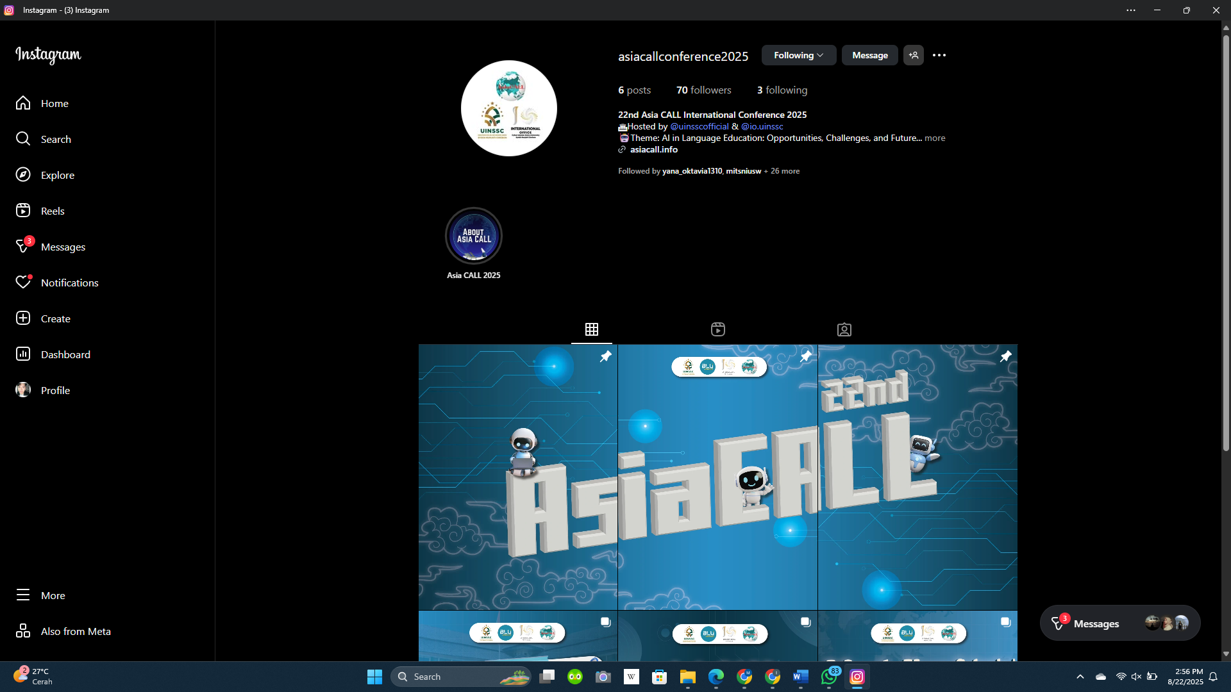
Task: Switch to the Tagged posts tab
Action: (x=844, y=329)
